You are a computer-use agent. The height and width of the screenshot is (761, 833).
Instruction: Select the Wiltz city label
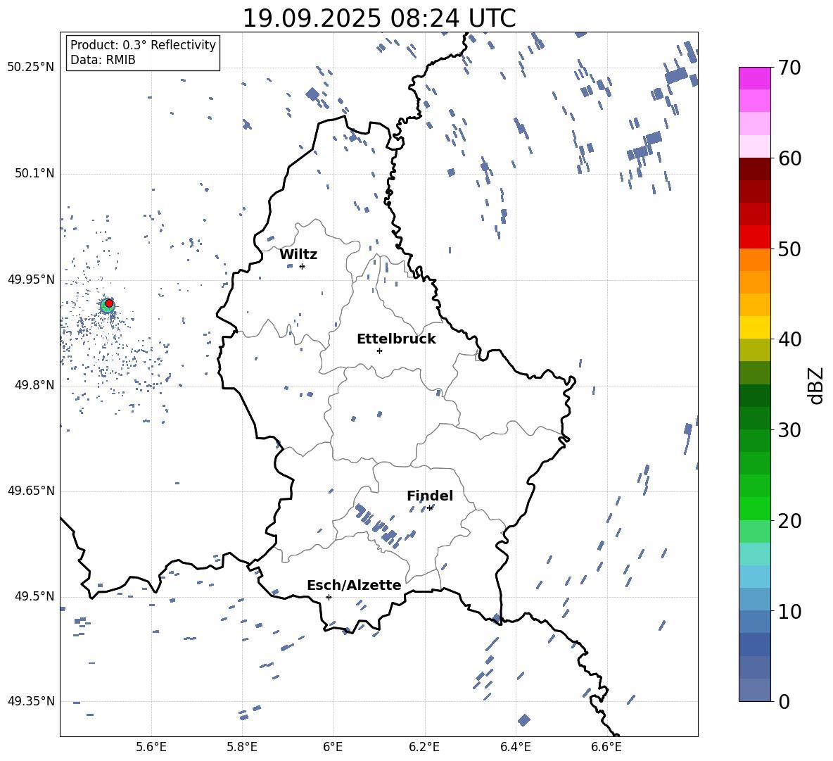[298, 254]
